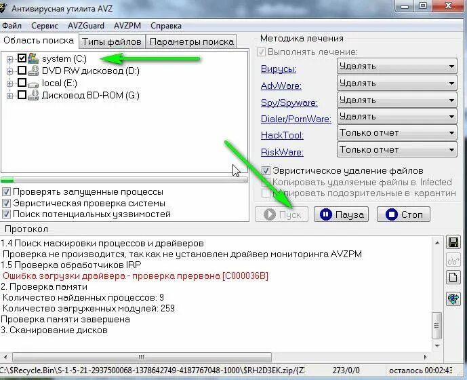Click the HackTool link
Screen dimensions: 467x380
[x=282, y=136]
